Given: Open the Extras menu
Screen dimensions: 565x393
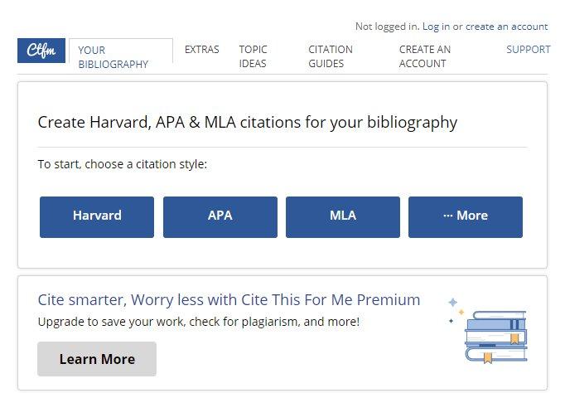Looking at the screenshot, I should (202, 50).
